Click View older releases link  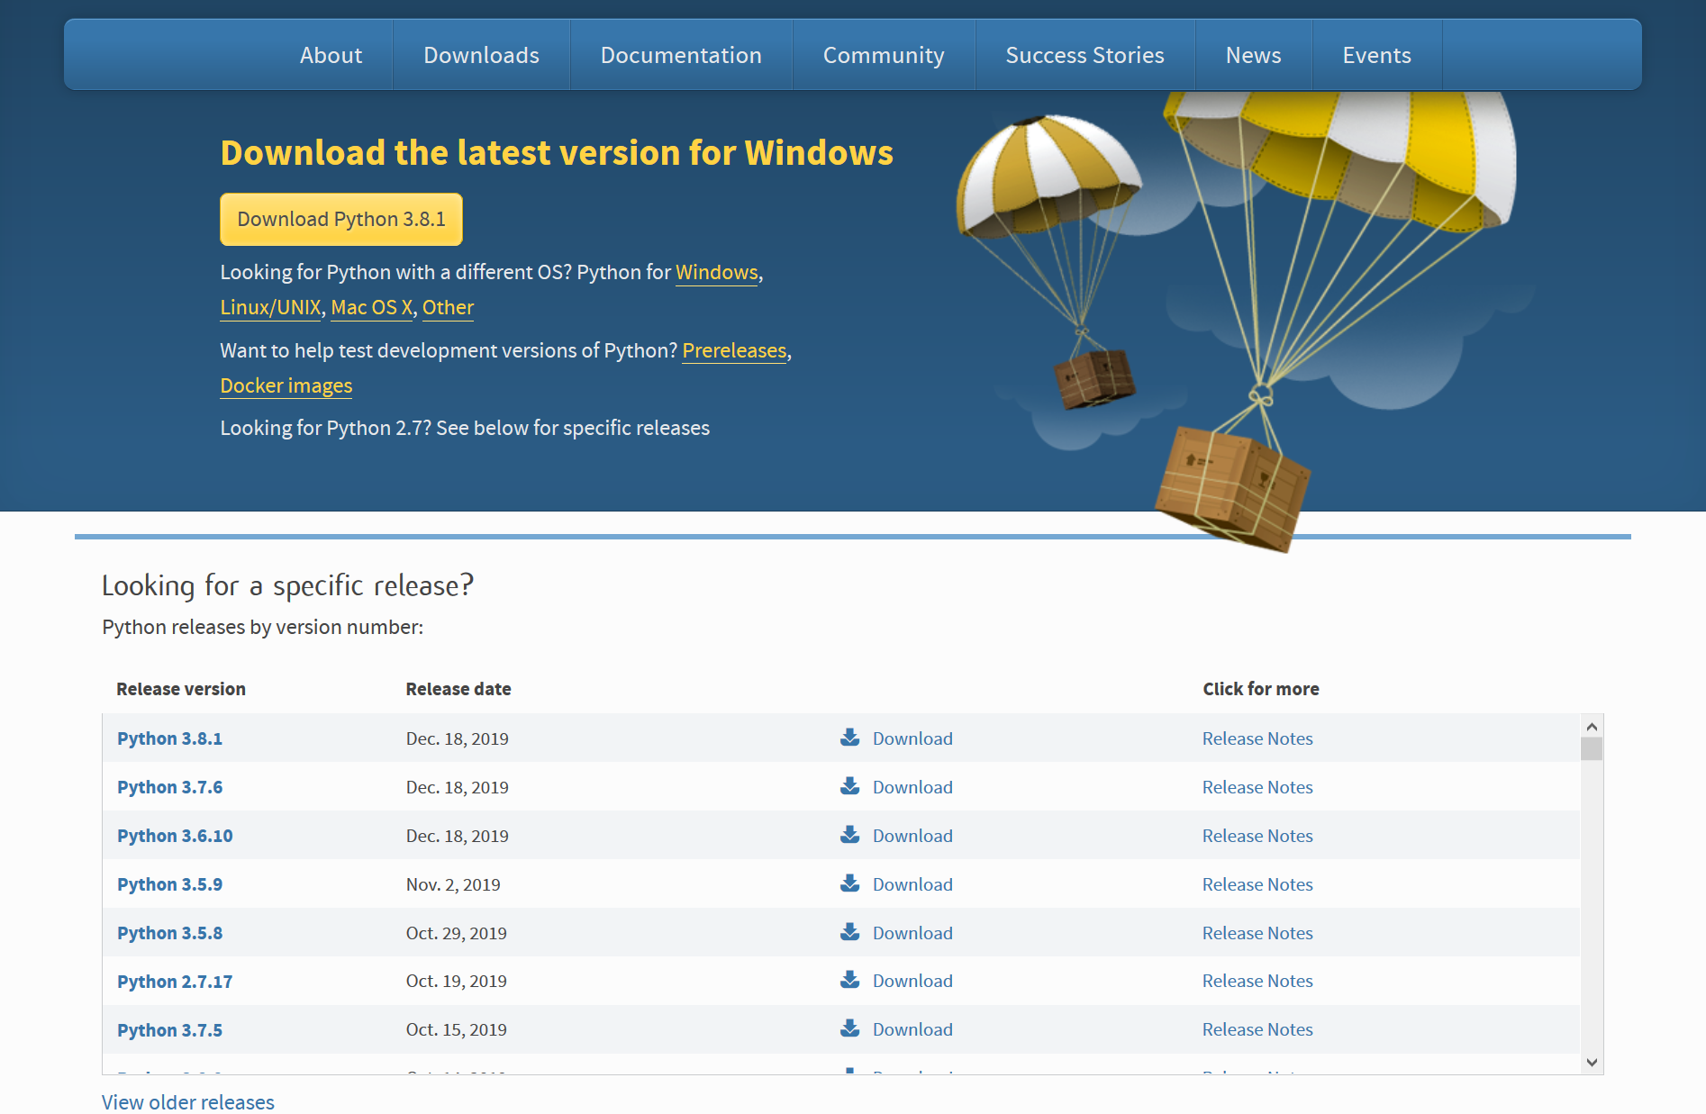point(188,1102)
